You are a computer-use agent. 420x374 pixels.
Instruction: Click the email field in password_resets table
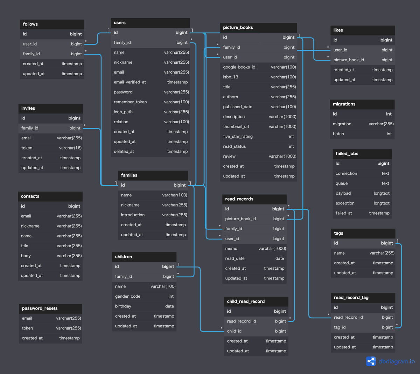(x=50, y=318)
